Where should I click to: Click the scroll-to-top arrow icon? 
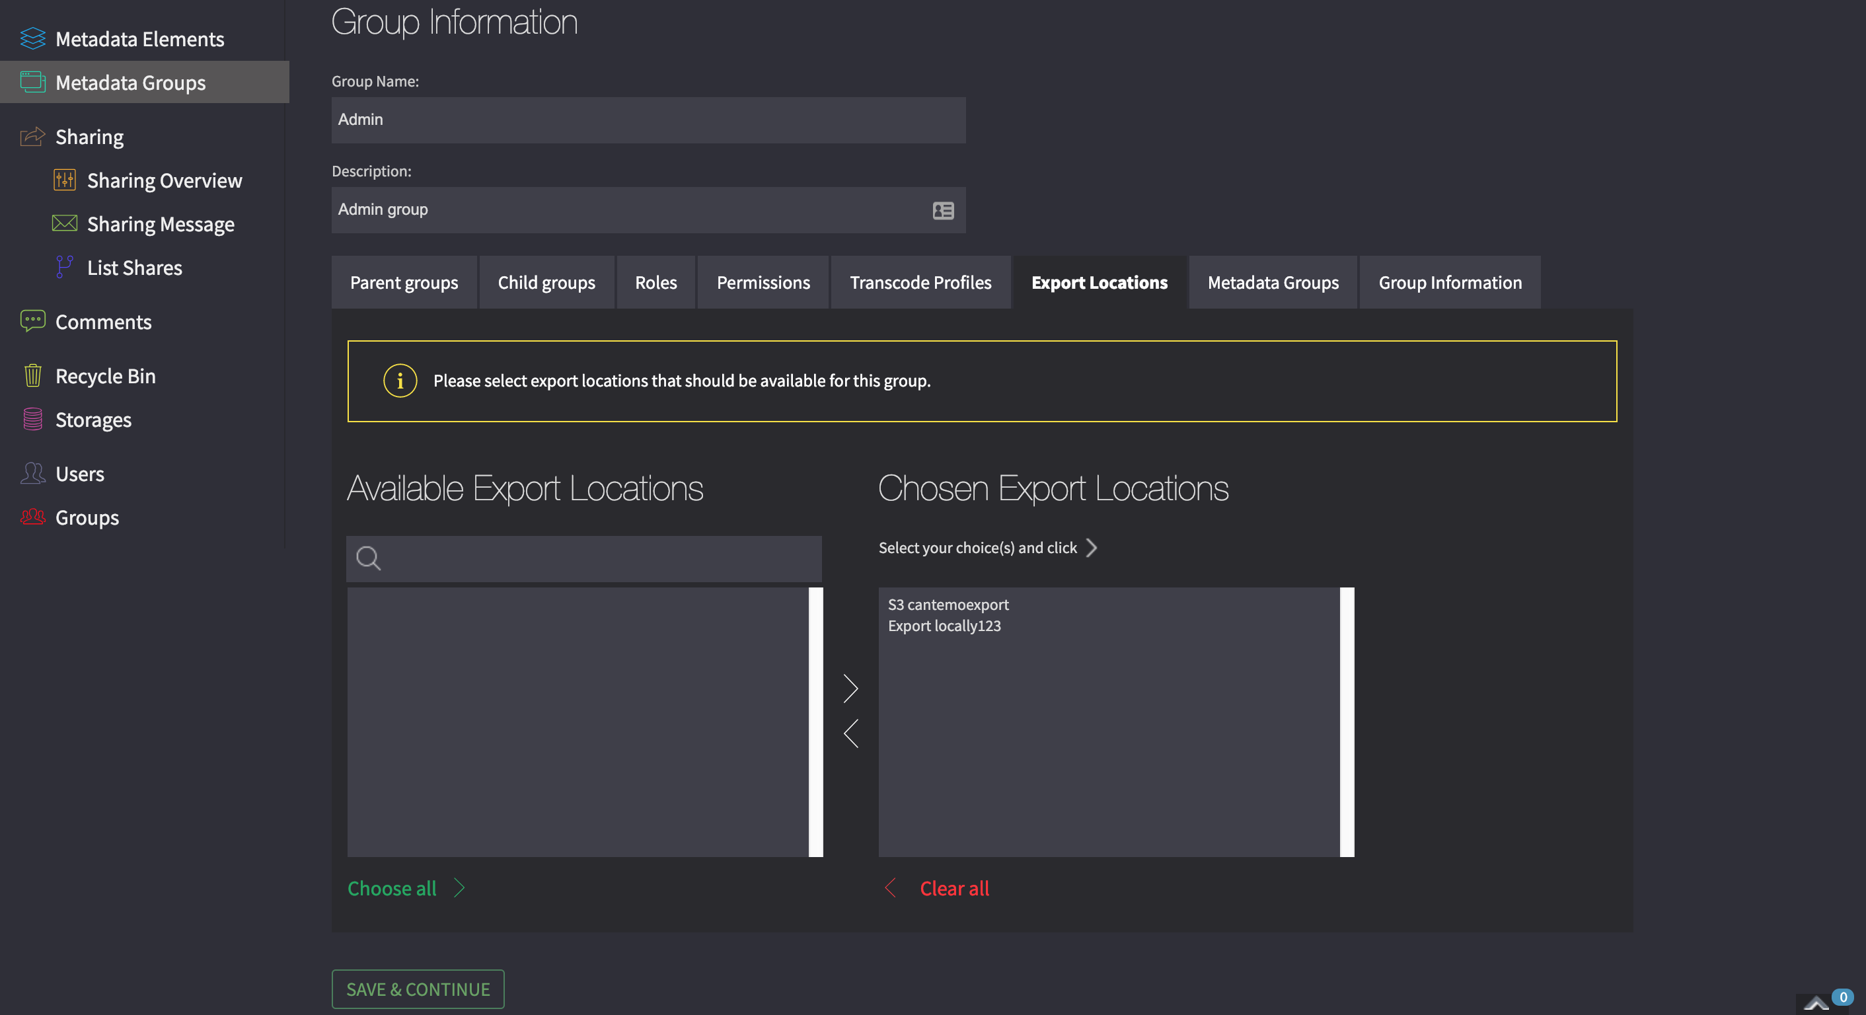[1816, 1003]
